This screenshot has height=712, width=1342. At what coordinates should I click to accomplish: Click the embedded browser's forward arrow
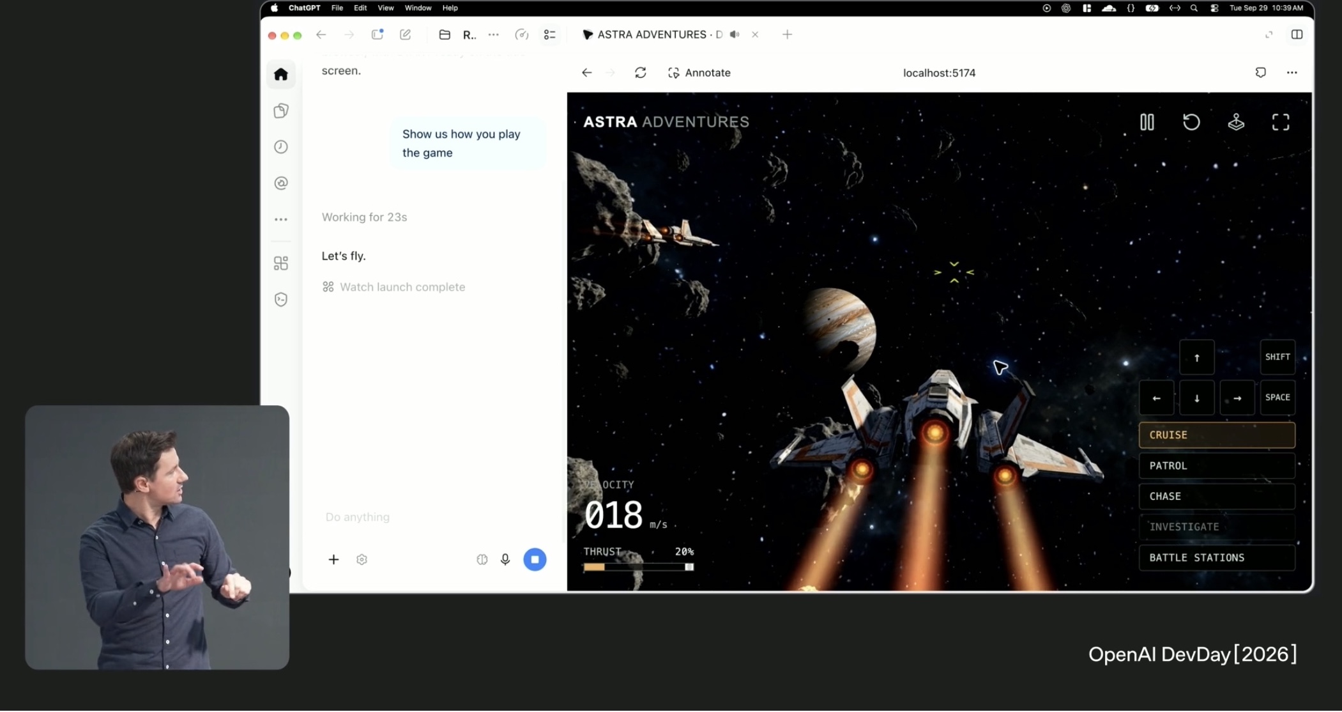(x=610, y=73)
